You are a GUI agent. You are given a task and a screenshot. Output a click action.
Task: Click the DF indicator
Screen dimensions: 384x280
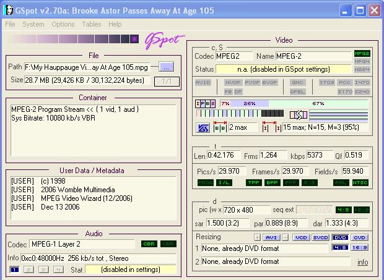(238, 91)
